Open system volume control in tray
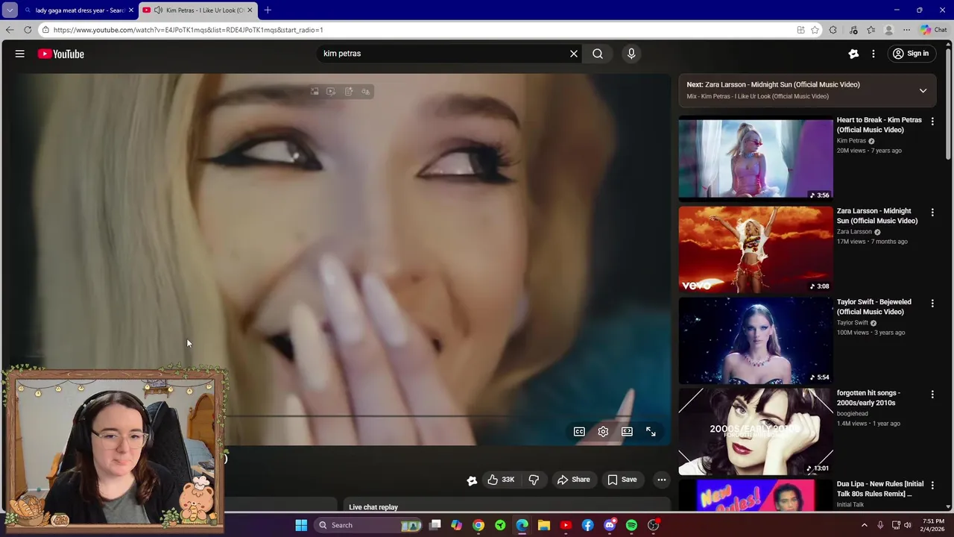 tap(907, 525)
